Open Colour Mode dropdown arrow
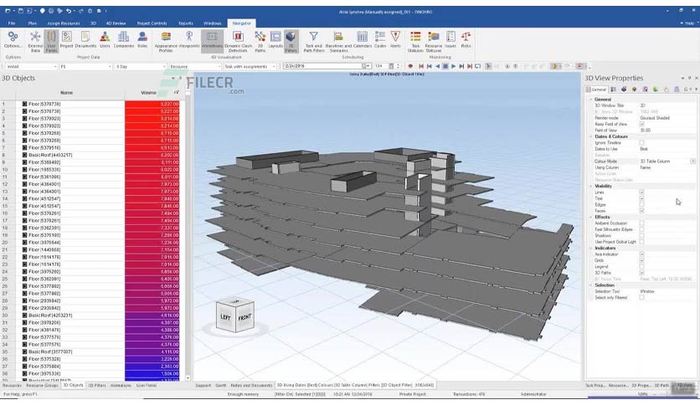The image size is (700, 405). click(x=692, y=161)
